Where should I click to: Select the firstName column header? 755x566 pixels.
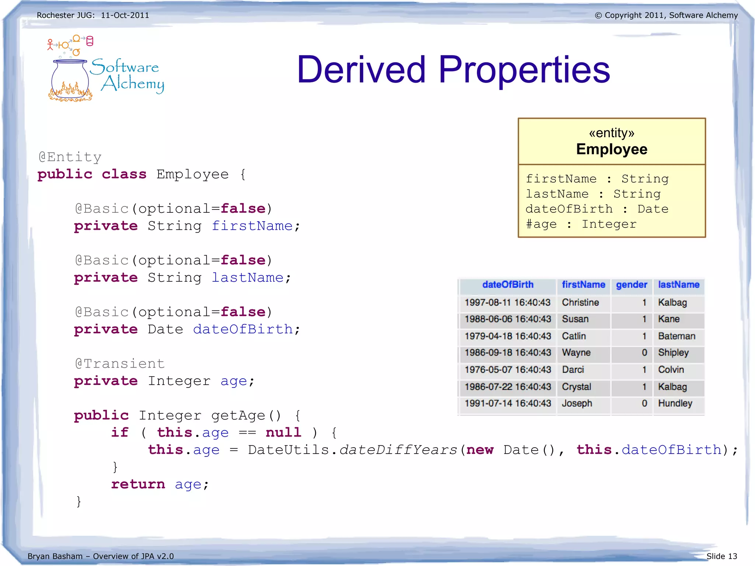(583, 285)
